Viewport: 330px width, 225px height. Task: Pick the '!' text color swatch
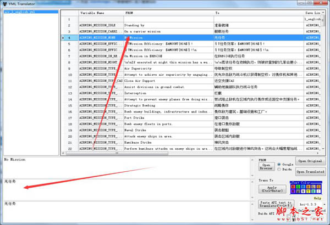(318, 191)
